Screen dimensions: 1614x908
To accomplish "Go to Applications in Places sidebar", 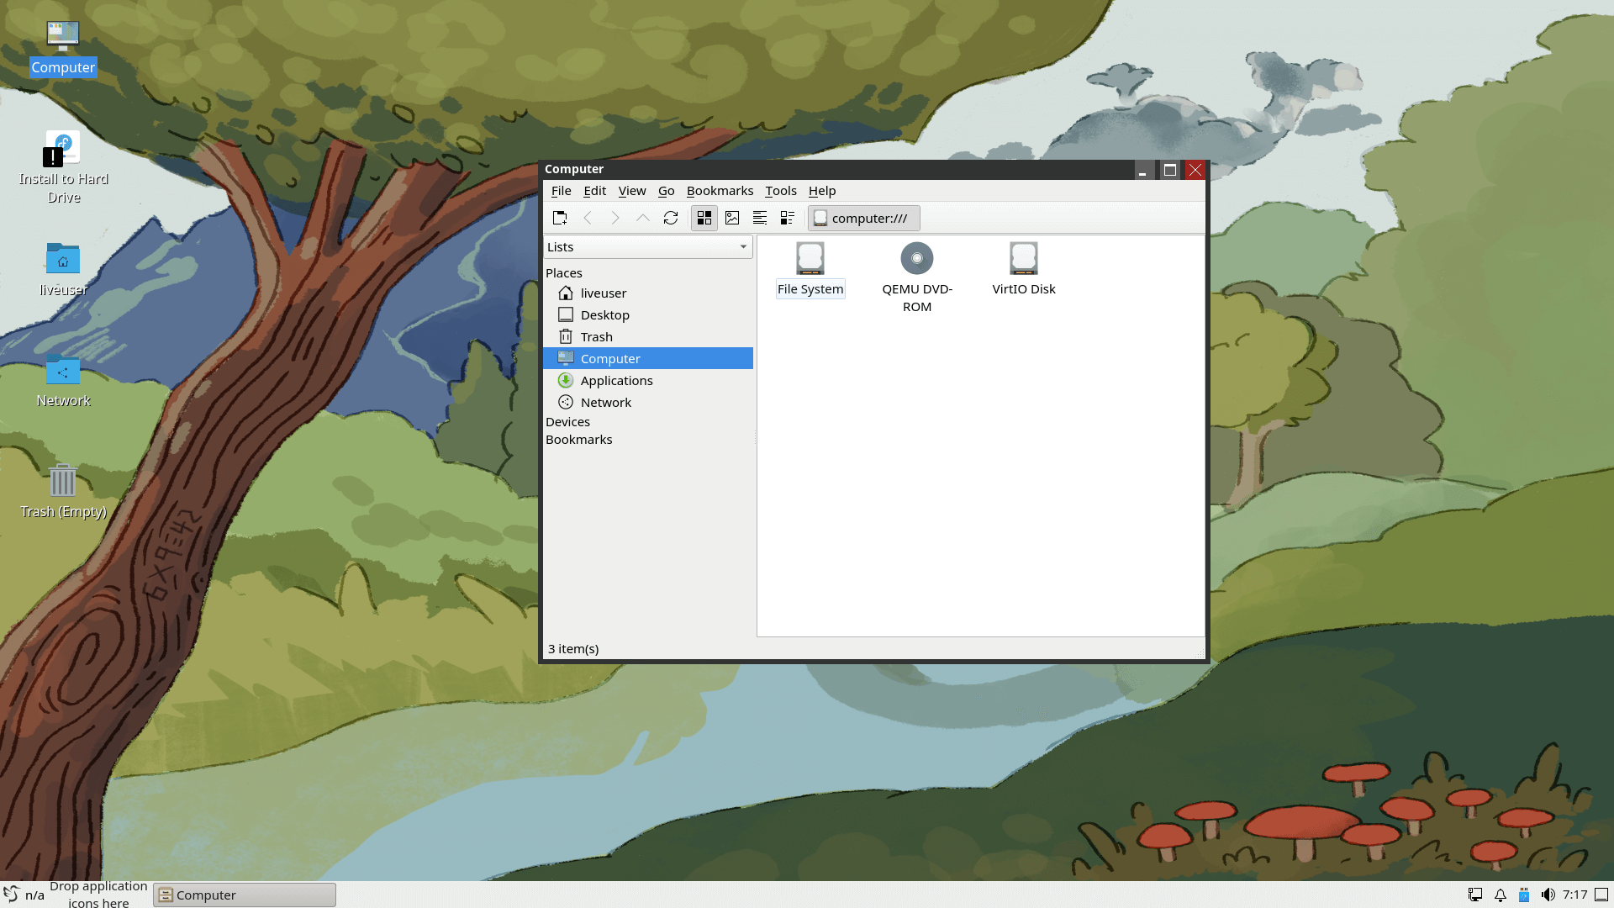I will coord(616,381).
